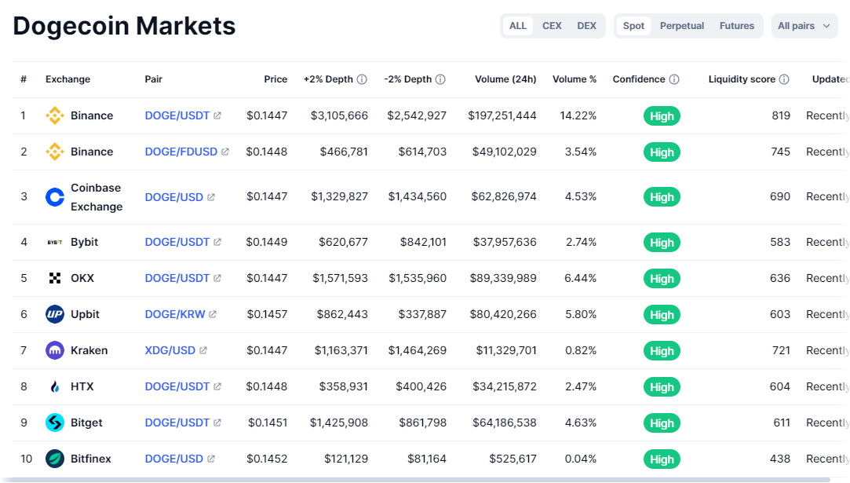The image size is (850, 483).
Task: Click info icon next to +2% Depth
Action: click(362, 79)
